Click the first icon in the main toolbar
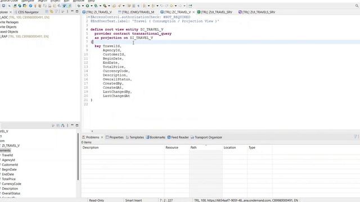The image size is (360, 202). coord(4,6)
